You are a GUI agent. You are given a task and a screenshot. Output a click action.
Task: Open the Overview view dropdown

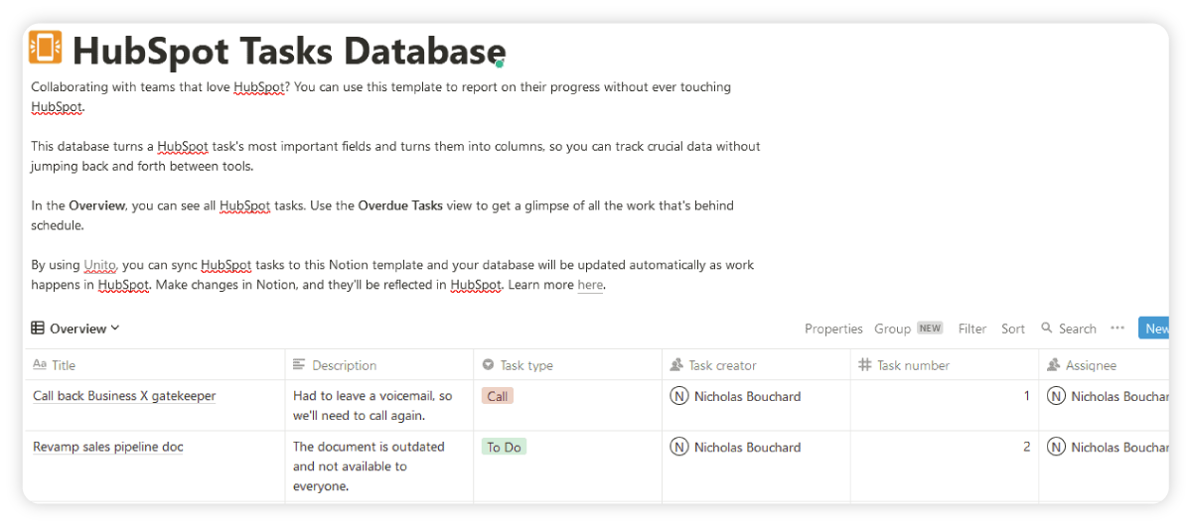click(x=84, y=329)
